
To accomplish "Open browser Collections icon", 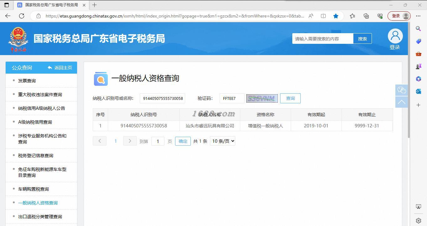I will 366,16.
